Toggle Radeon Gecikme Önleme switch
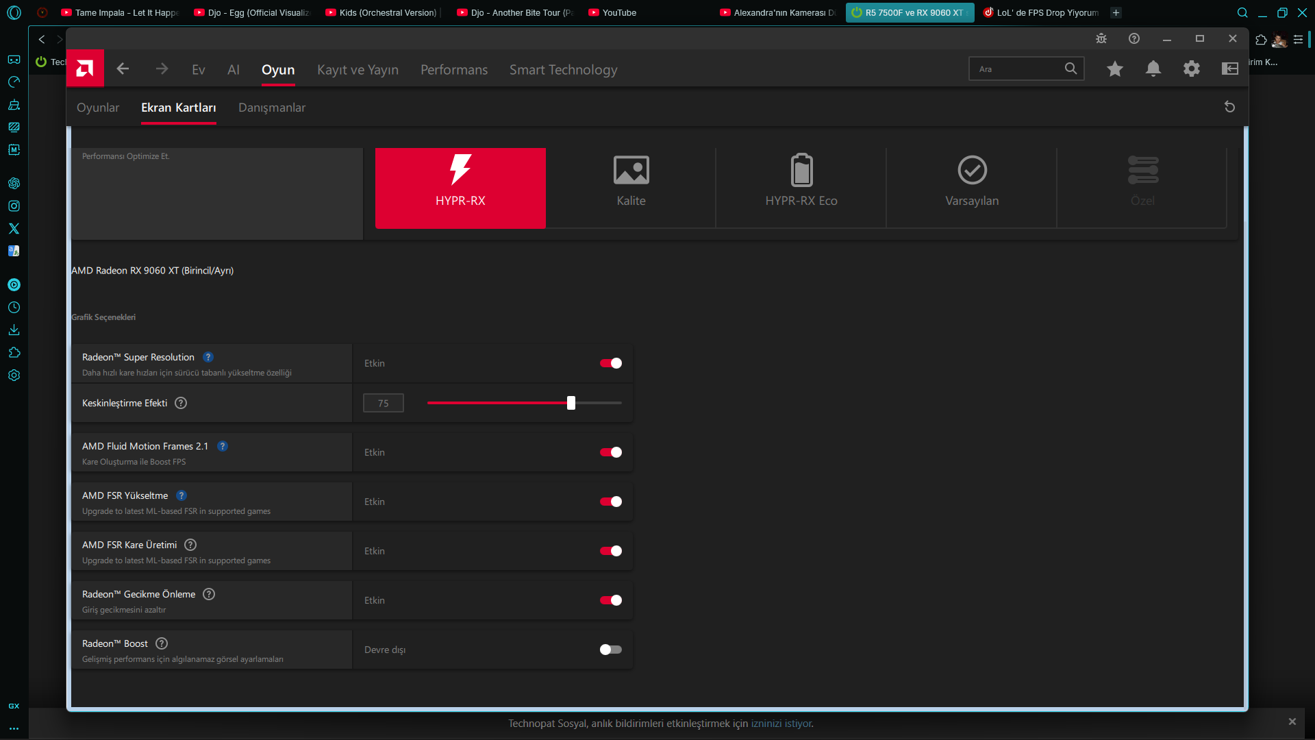The image size is (1315, 740). pyautogui.click(x=610, y=600)
